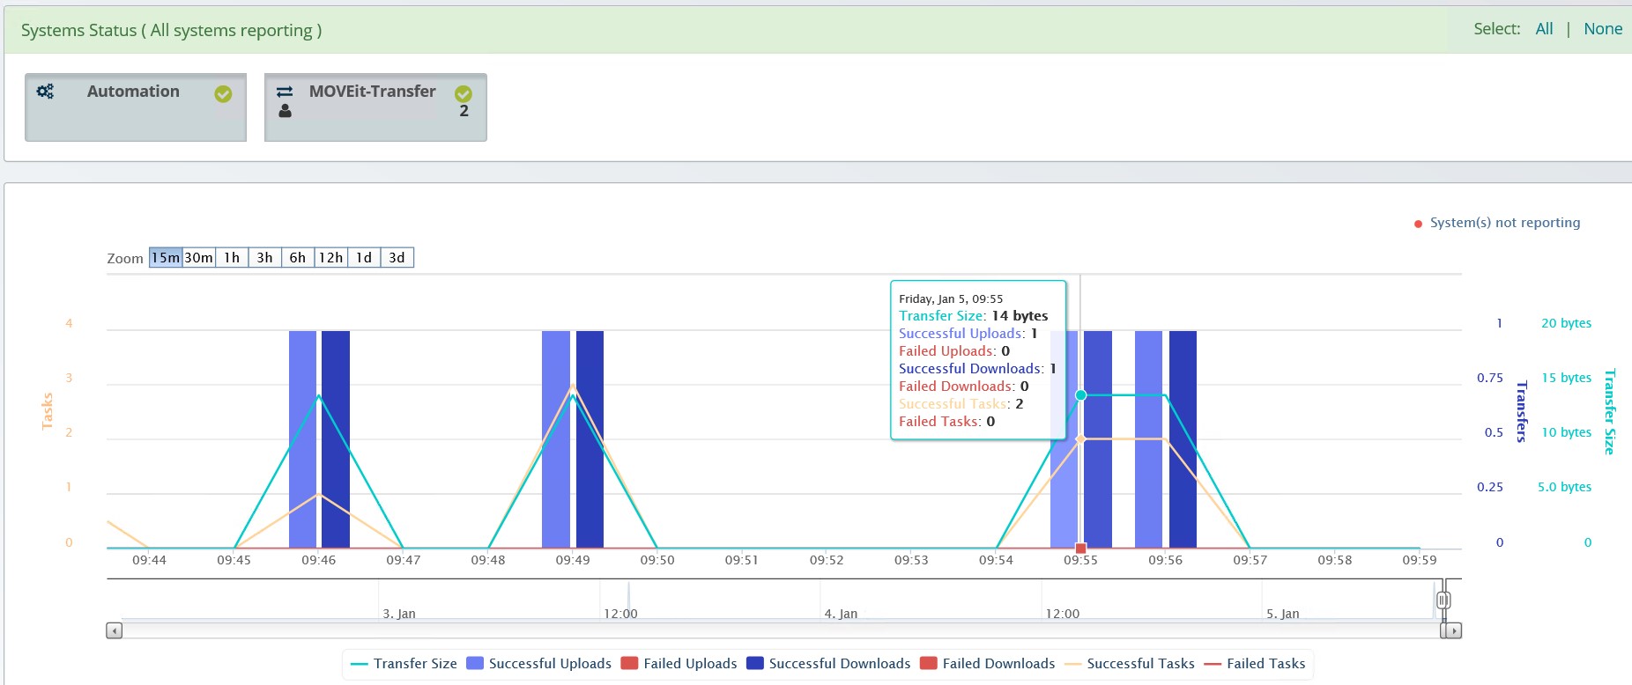1632x685 pixels.
Task: Toggle Successful Tasks series in legend
Action: 1130,664
